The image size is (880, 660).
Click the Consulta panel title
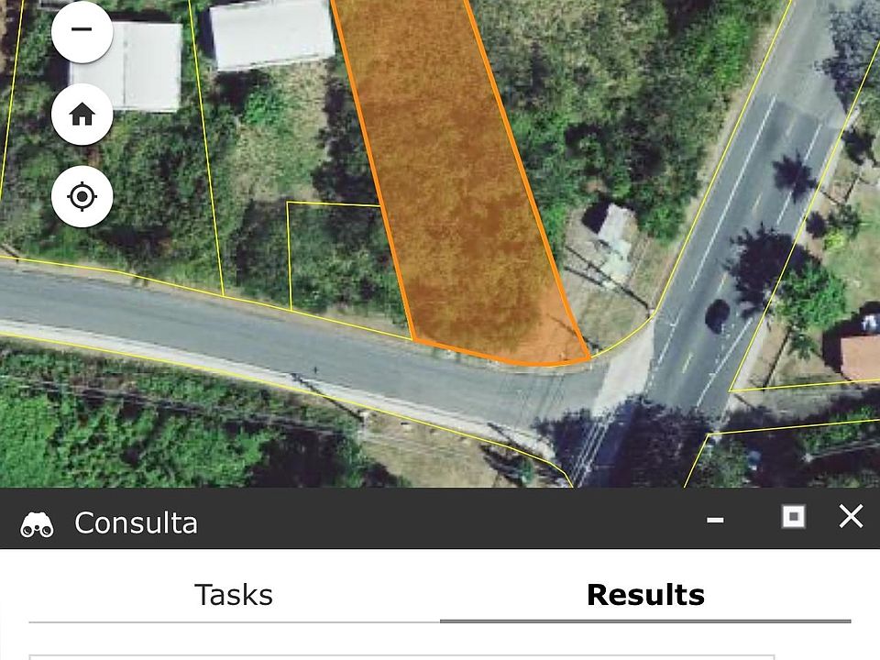click(136, 523)
